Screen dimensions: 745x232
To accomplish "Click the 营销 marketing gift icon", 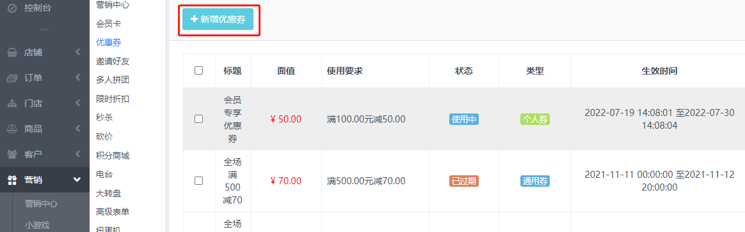I will point(12,180).
